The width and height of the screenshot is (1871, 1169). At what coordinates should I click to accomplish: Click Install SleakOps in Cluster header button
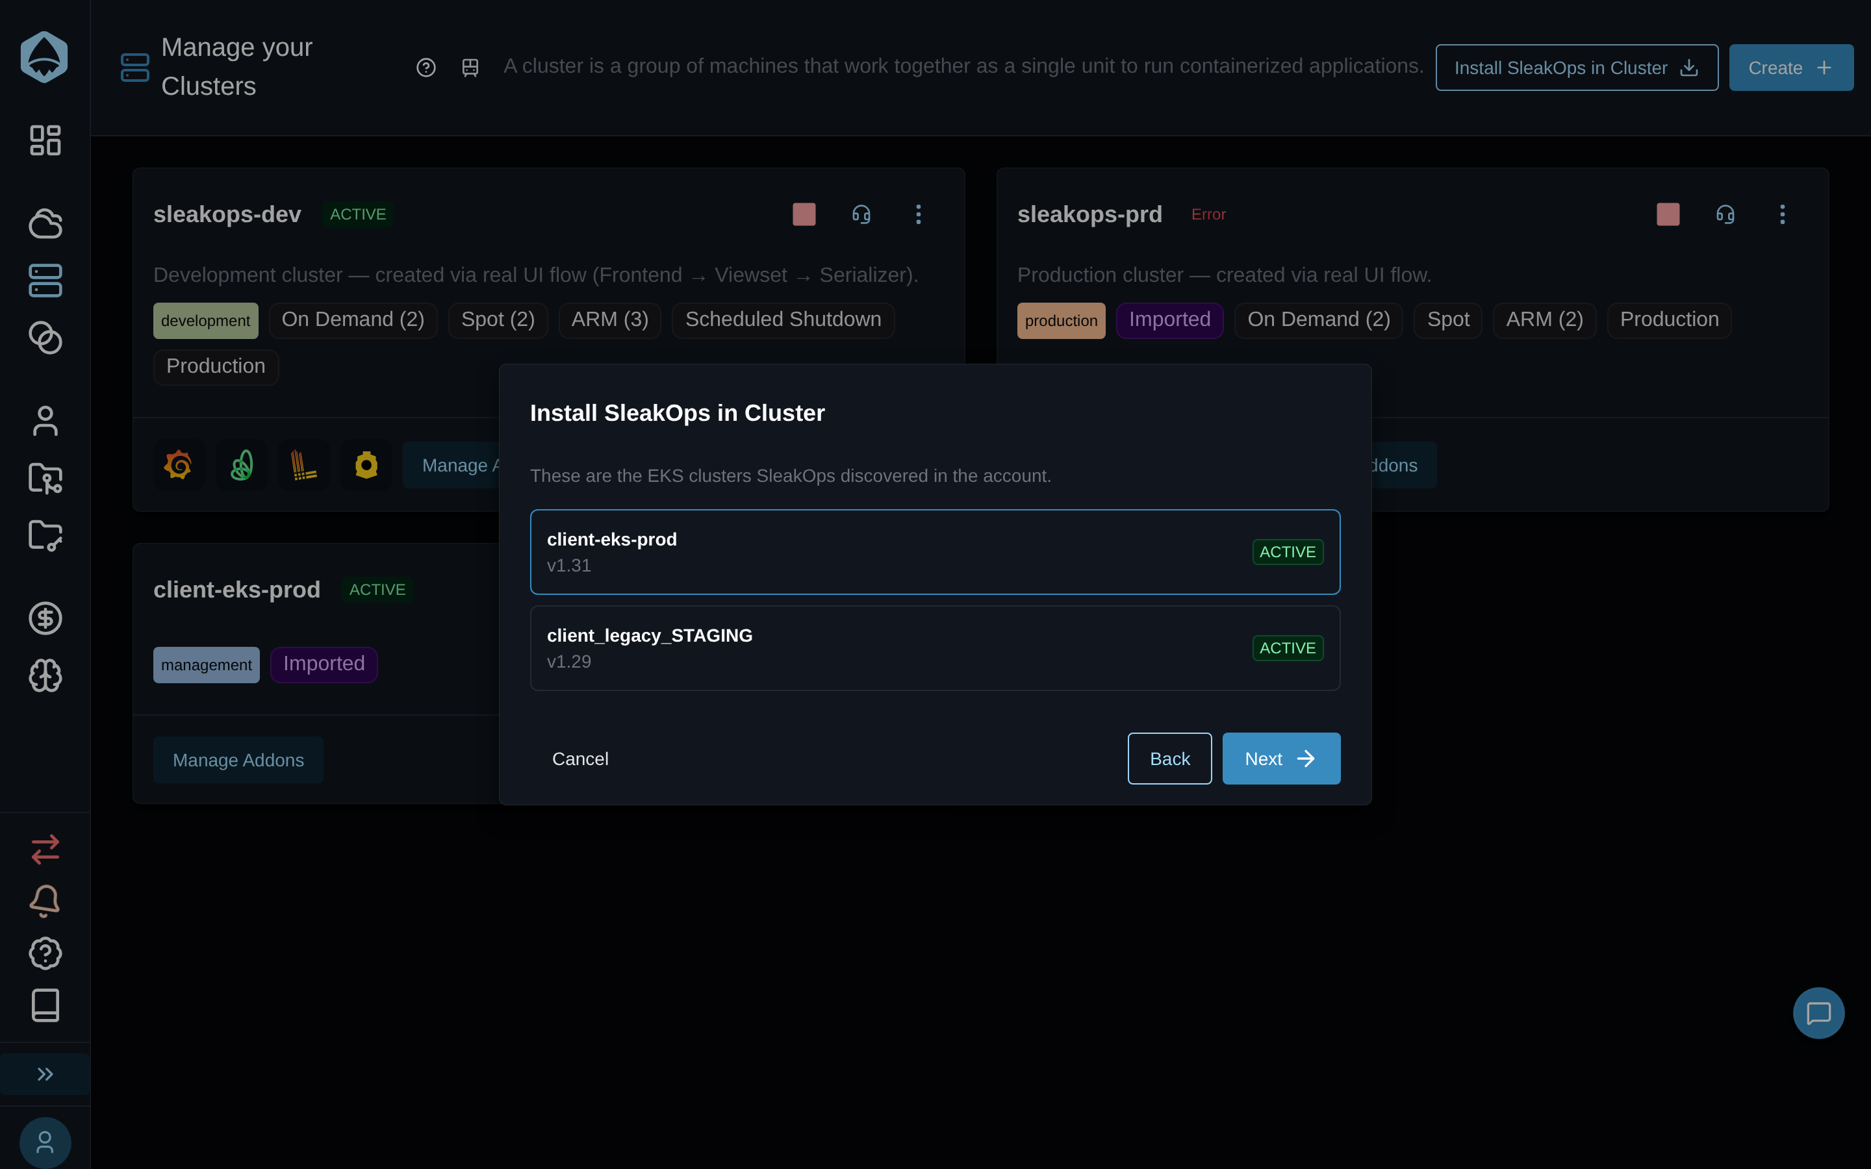coord(1577,68)
